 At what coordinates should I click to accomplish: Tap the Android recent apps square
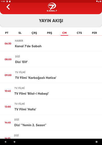coord(97,142)
